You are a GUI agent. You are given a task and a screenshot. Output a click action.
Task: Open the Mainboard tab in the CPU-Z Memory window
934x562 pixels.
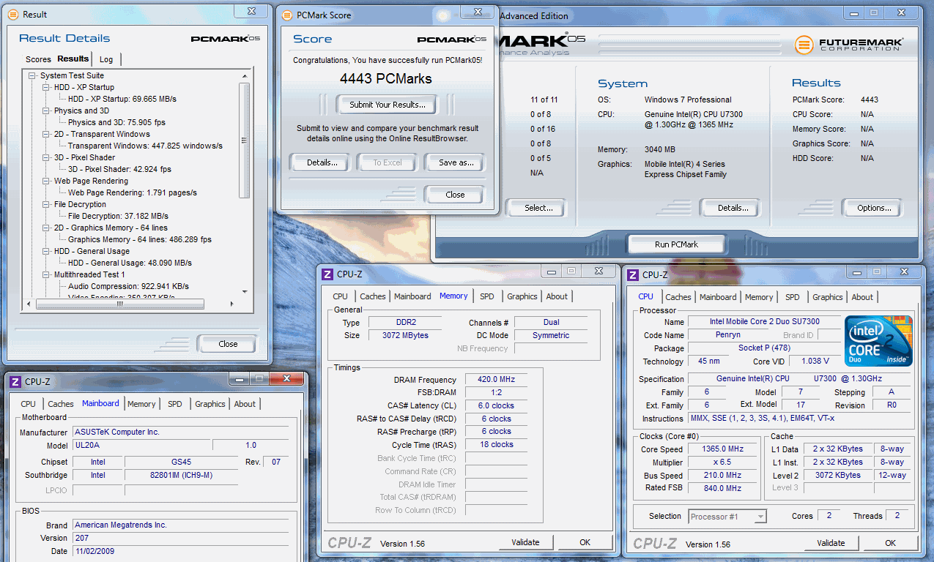click(412, 296)
